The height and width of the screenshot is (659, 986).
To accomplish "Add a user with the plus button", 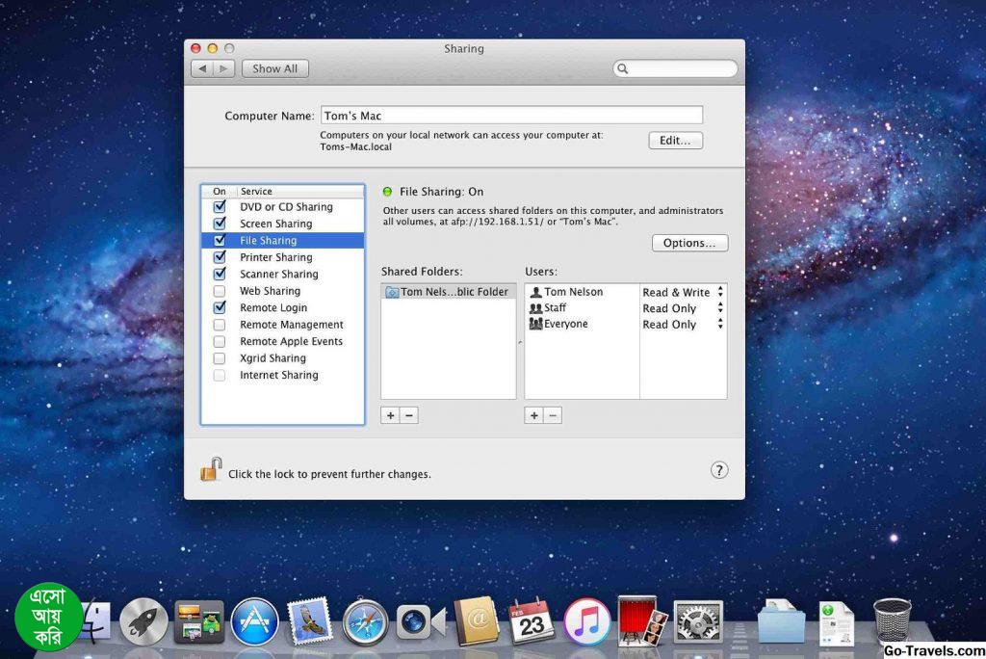I will (534, 415).
